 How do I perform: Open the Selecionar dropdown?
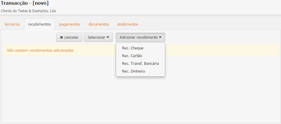[98, 37]
